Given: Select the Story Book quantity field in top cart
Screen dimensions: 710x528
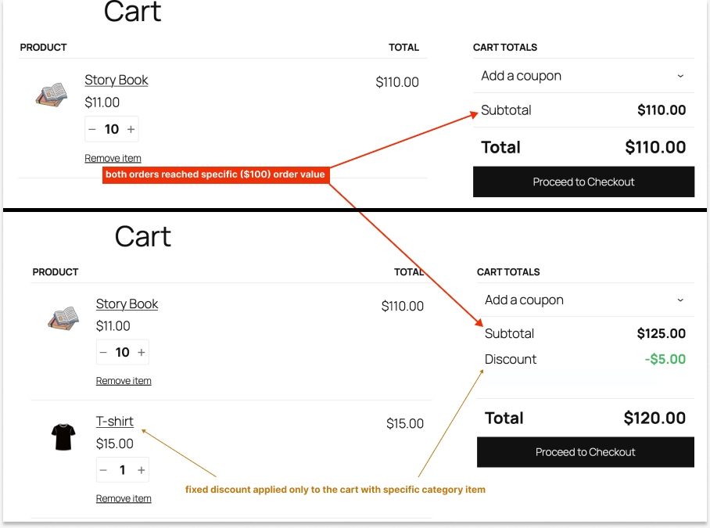Looking at the screenshot, I should 113,128.
